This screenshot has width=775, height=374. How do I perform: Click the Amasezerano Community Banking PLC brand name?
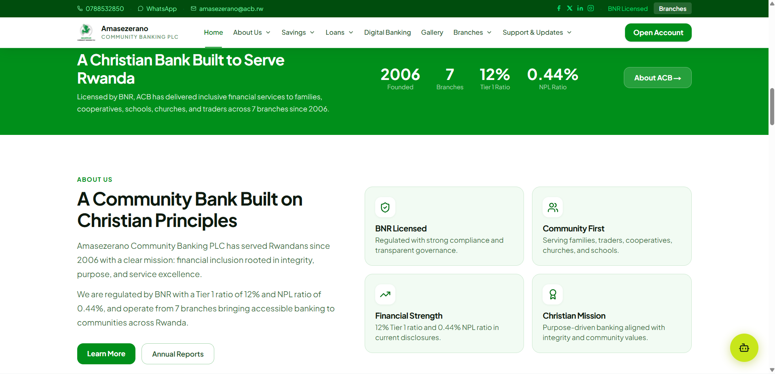tap(139, 32)
